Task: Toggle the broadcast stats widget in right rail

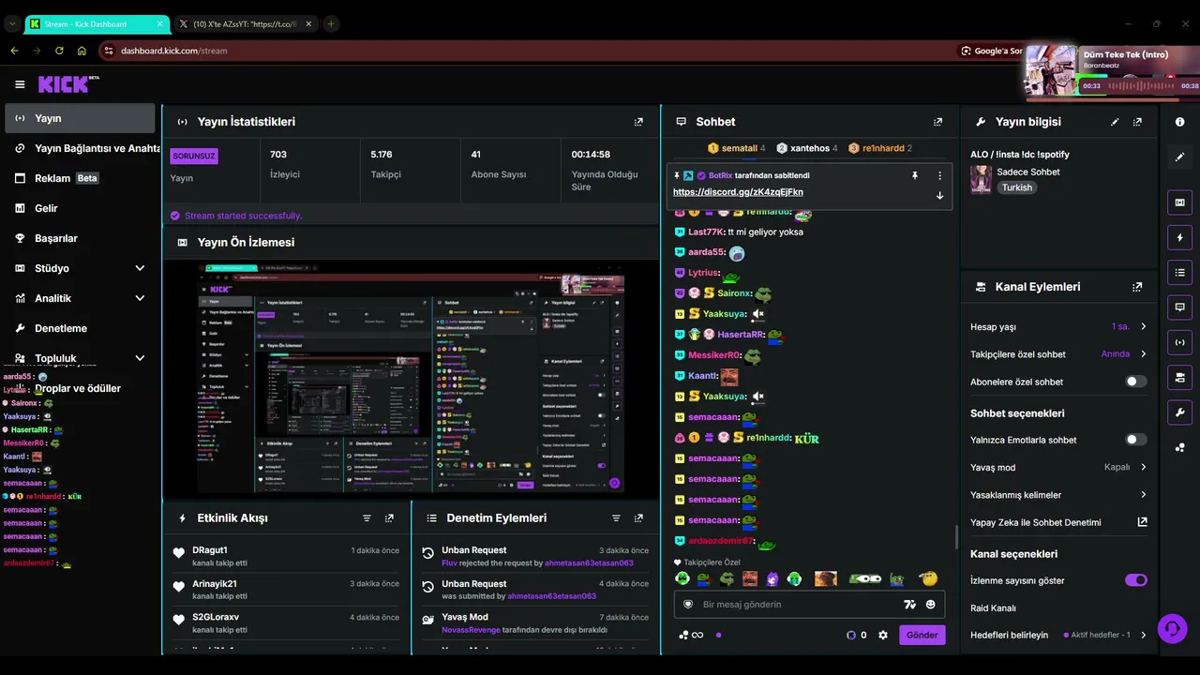Action: [1179, 342]
